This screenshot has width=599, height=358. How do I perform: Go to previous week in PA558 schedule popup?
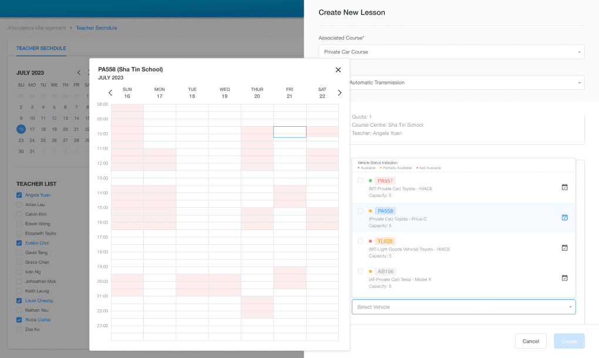110,92
